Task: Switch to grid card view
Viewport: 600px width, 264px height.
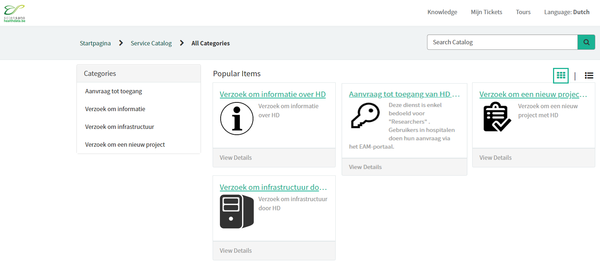Action: [561, 76]
